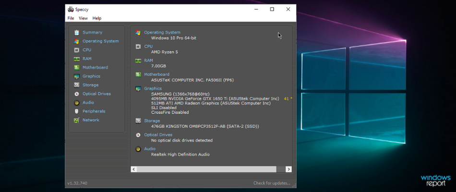Click the Optical Drives heading link in summary
The height and width of the screenshot is (192, 456).
[x=158, y=135]
